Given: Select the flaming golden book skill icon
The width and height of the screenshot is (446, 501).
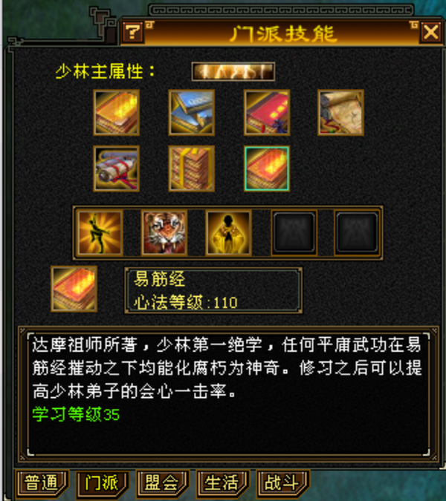Looking at the screenshot, I should point(116,113).
